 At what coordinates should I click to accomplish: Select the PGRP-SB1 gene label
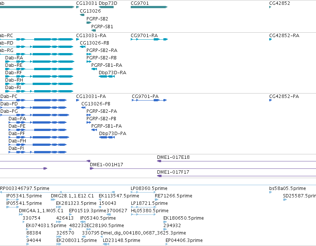(x=102, y=27)
